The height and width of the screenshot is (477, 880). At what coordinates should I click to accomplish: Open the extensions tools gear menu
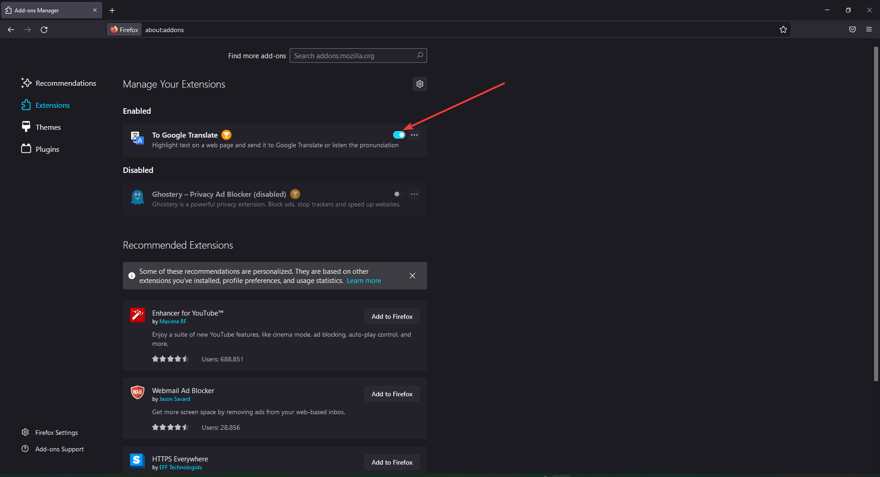420,84
